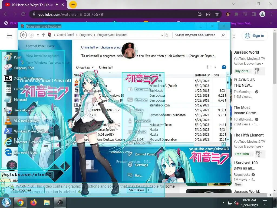277x208 pixels.
Task: Open Pictures from the Start menu
Action: [137, 100]
